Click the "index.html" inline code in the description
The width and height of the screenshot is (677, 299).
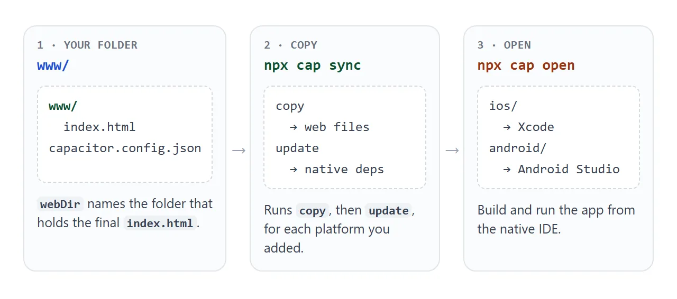(160, 223)
